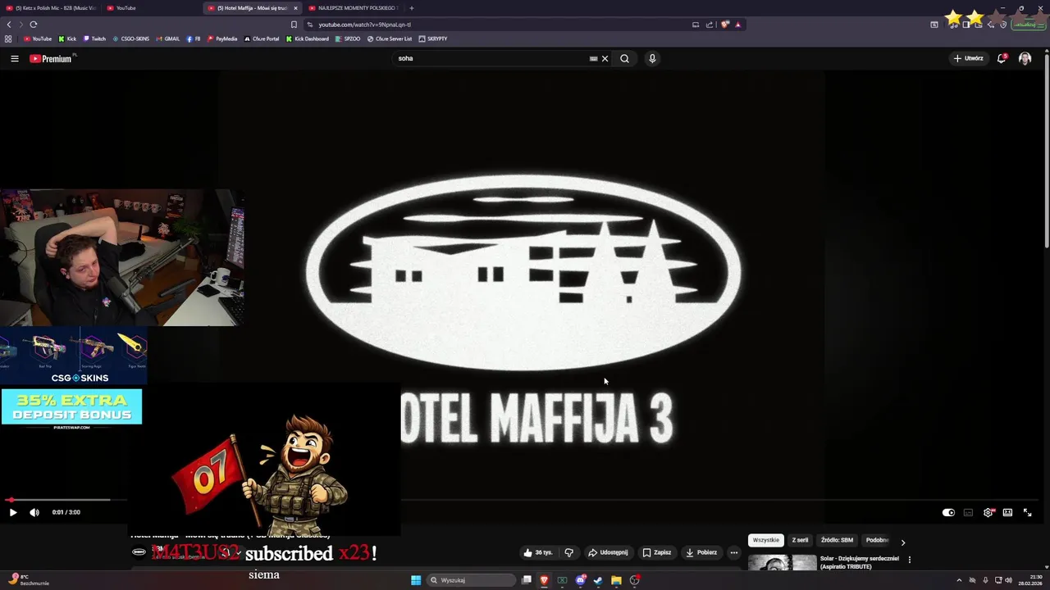Open a new browser tab
1050x590 pixels.
(x=412, y=8)
